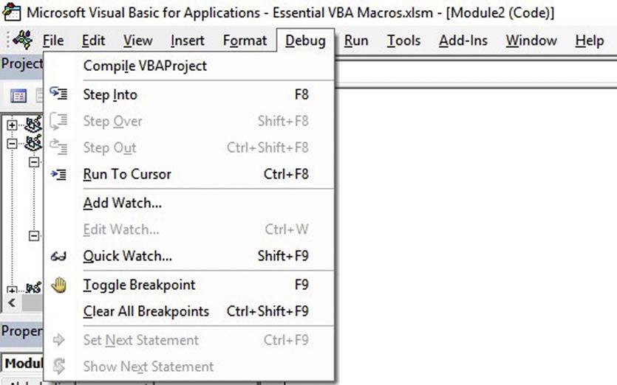Viewport: 617px width, 385px height.
Task: Click the Step Into icon in Debug menu
Action: click(58, 94)
